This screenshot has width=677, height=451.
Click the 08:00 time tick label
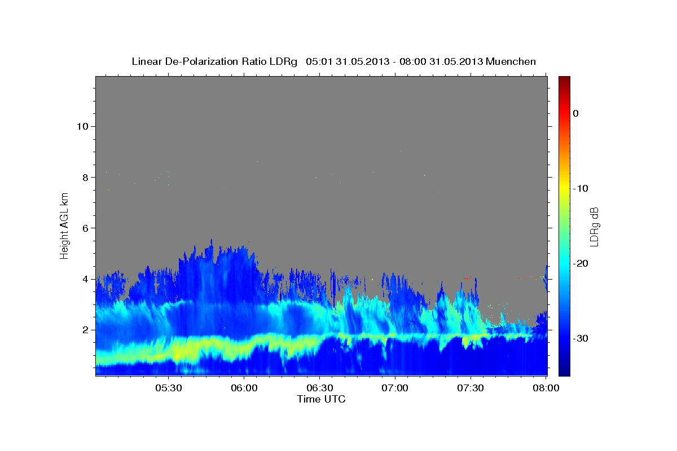546,388
